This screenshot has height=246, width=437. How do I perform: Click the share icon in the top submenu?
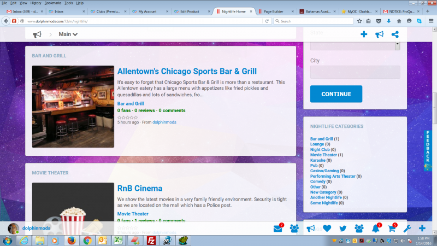[x=395, y=34]
